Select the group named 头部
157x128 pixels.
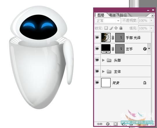coord(117,60)
